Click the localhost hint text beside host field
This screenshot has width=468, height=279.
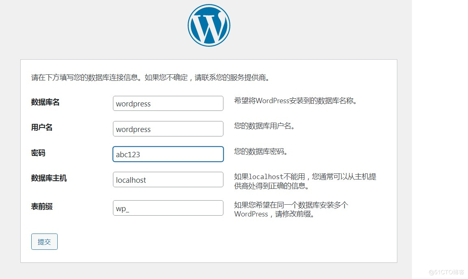305,181
